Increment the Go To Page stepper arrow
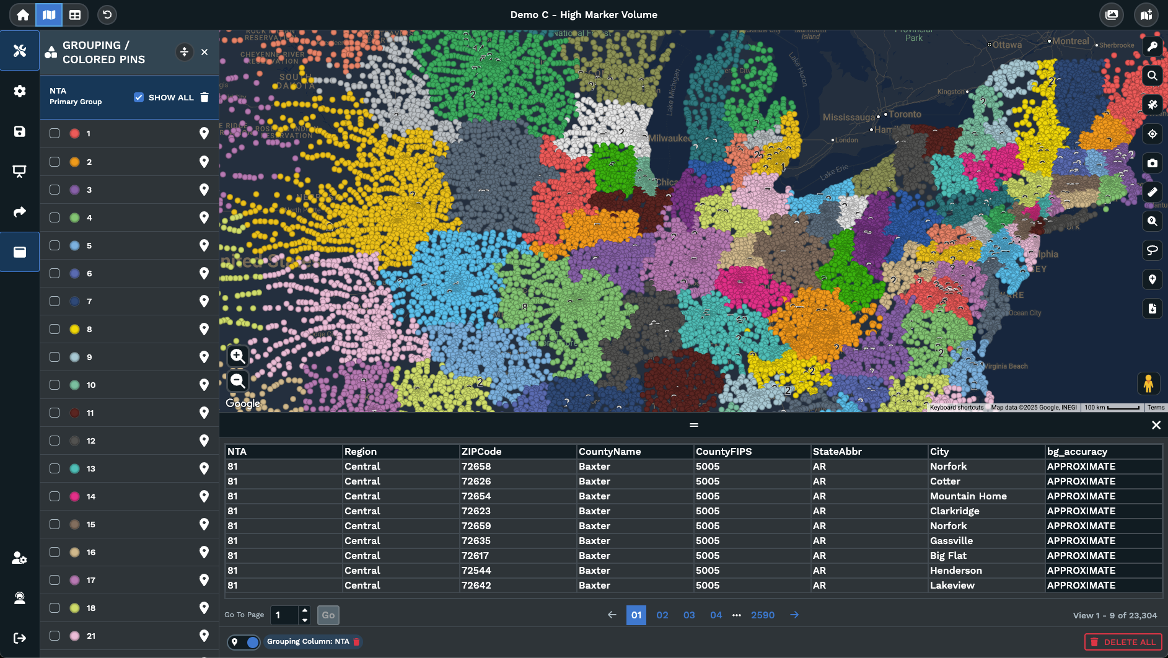This screenshot has width=1168, height=658. click(305, 610)
